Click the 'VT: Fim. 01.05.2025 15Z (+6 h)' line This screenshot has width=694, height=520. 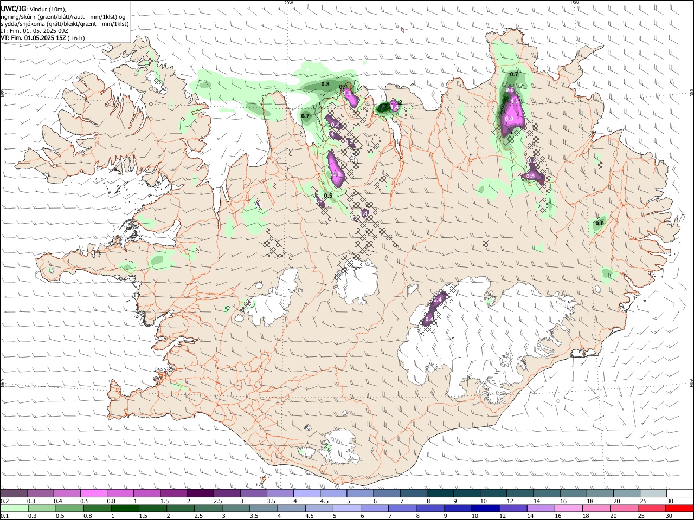[x=43, y=38]
